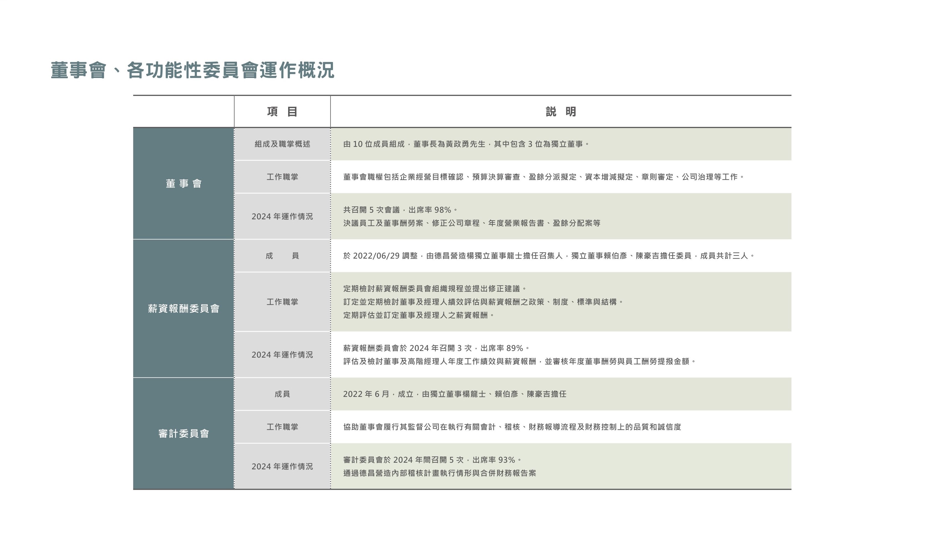
Task: Click 工作職掌 cell in the 審計委員會 section
Action: [x=282, y=427]
